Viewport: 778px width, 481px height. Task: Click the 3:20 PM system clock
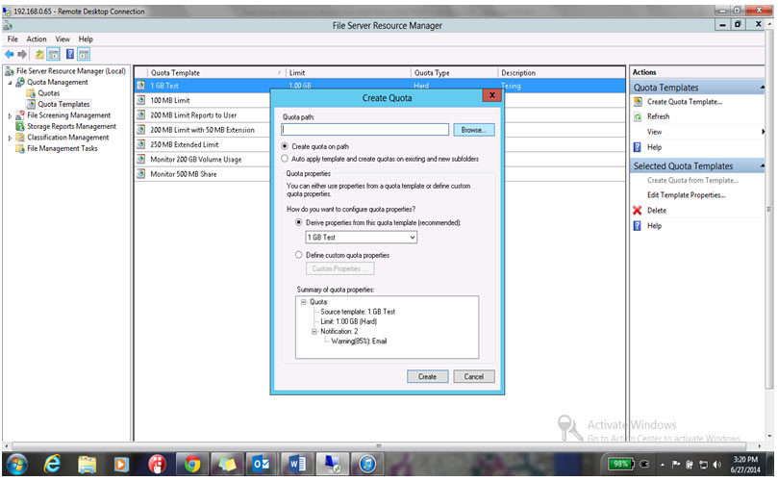tap(745, 460)
